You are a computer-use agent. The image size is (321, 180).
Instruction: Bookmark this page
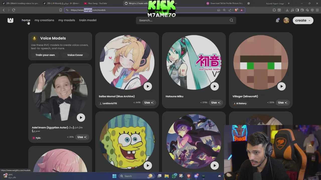(60, 10)
